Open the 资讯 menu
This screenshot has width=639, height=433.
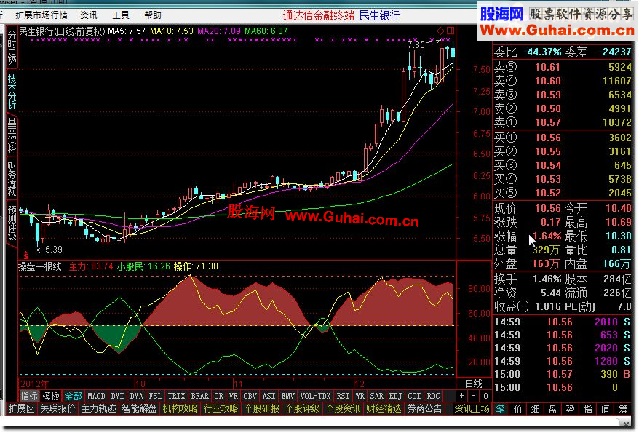[89, 15]
